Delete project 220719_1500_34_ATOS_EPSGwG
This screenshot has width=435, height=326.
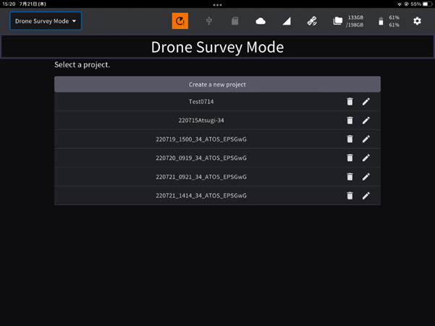[350, 139]
